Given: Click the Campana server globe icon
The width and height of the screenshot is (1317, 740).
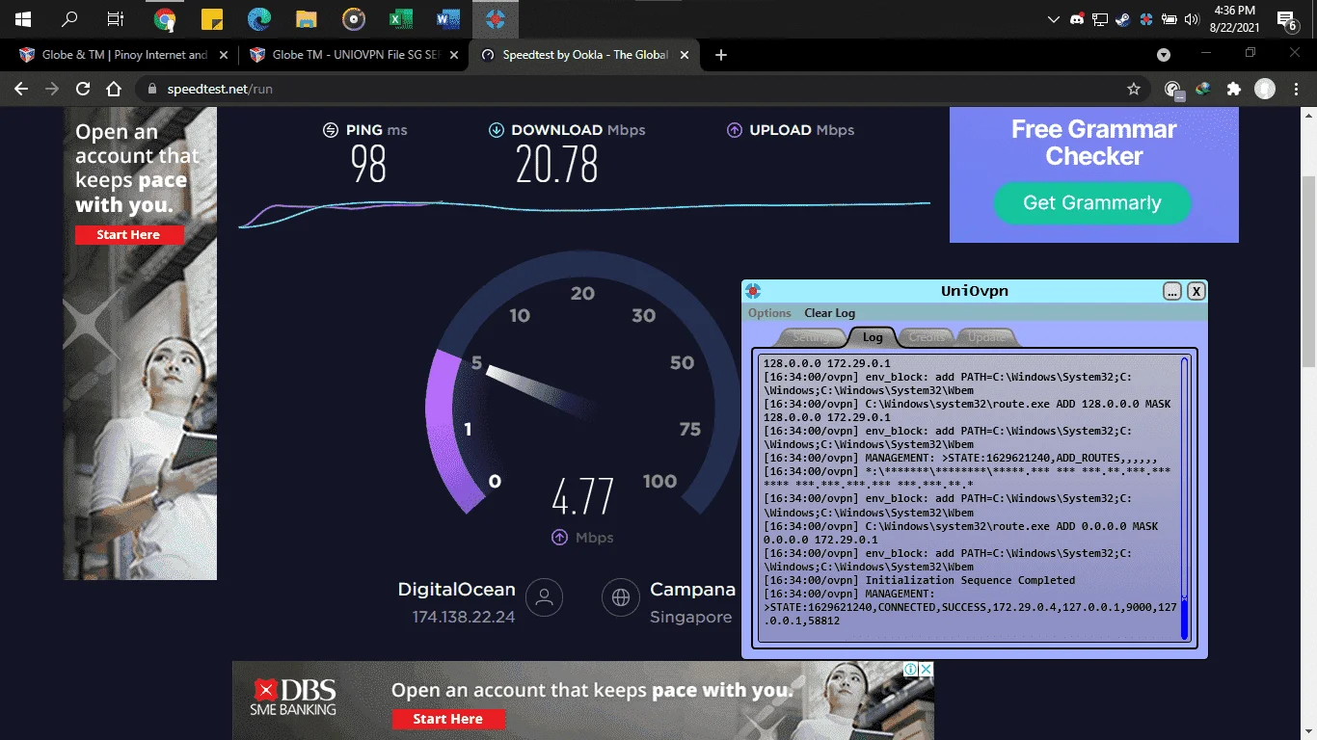Looking at the screenshot, I should (621, 597).
